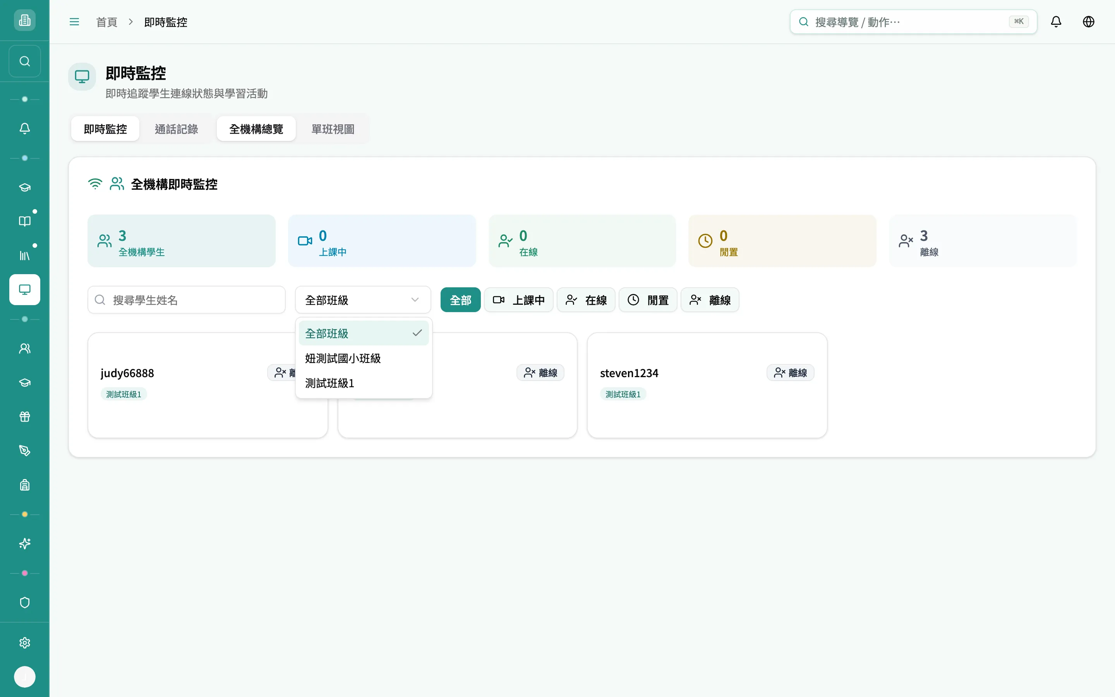Screen dimensions: 1115x697
Task: Click 離線 badge on steven1234 card
Action: (790, 373)
